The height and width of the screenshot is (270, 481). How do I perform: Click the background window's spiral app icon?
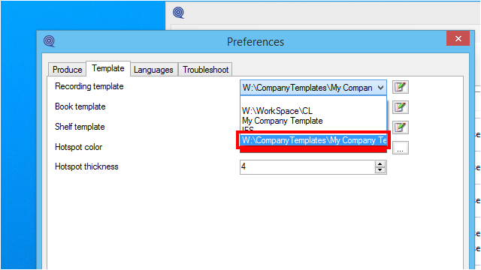(x=178, y=13)
